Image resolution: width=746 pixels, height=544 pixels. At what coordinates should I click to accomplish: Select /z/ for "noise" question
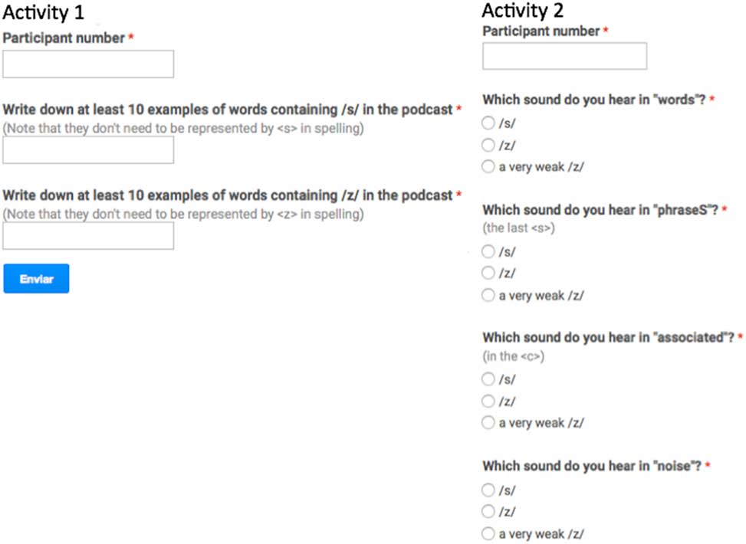coord(488,512)
